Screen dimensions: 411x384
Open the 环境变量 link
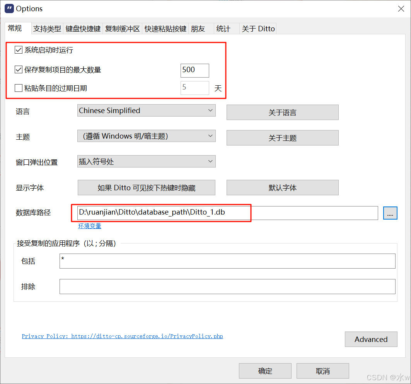(90, 226)
